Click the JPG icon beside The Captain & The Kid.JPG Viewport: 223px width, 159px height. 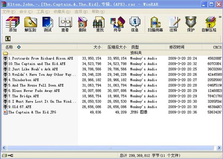[x=6, y=112]
